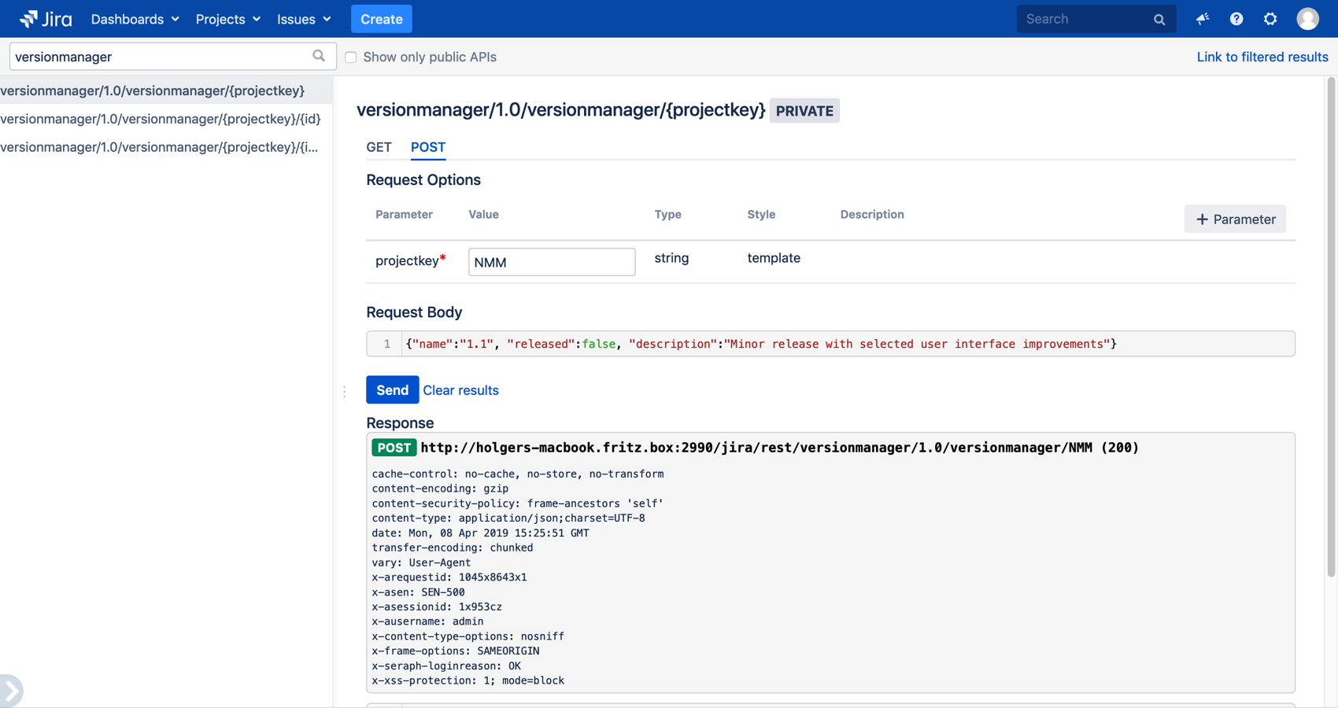Click the page vertical scrollbar
This screenshot has height=708, width=1338.
click(x=1331, y=326)
